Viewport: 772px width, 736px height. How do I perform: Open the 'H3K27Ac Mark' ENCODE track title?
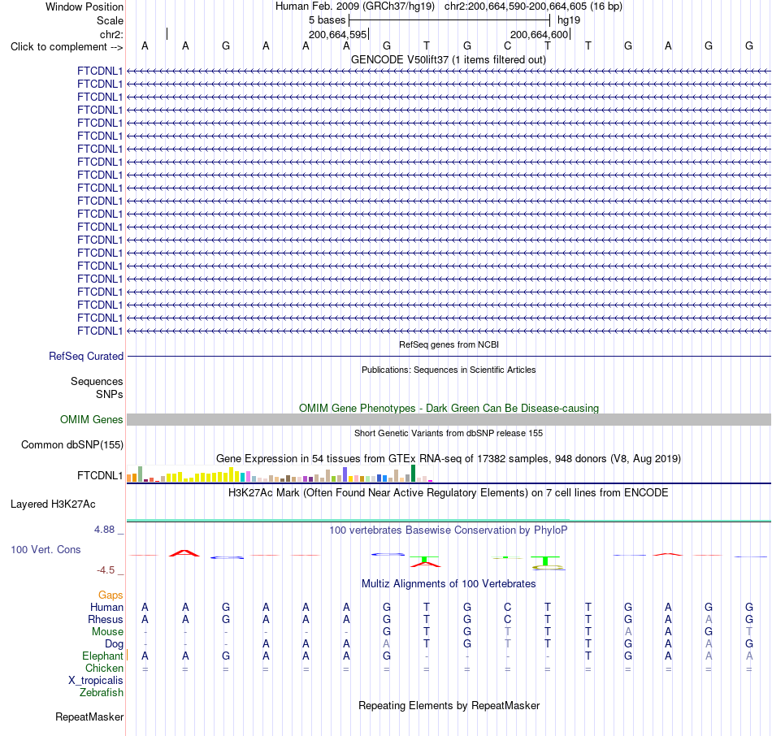click(449, 493)
